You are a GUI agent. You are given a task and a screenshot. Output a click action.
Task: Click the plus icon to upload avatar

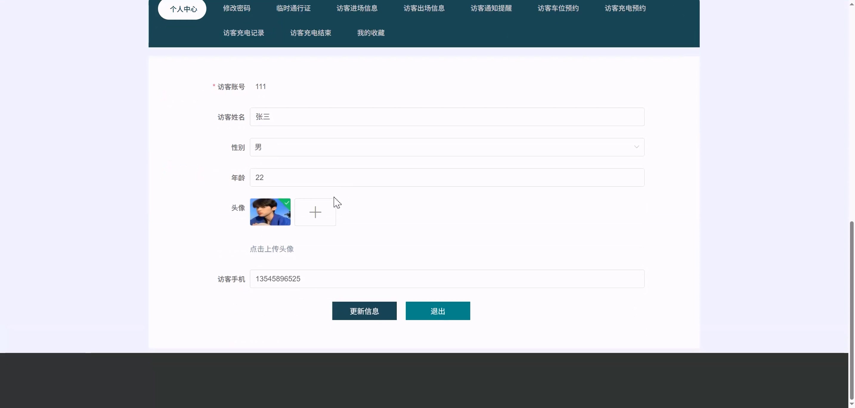coord(315,212)
